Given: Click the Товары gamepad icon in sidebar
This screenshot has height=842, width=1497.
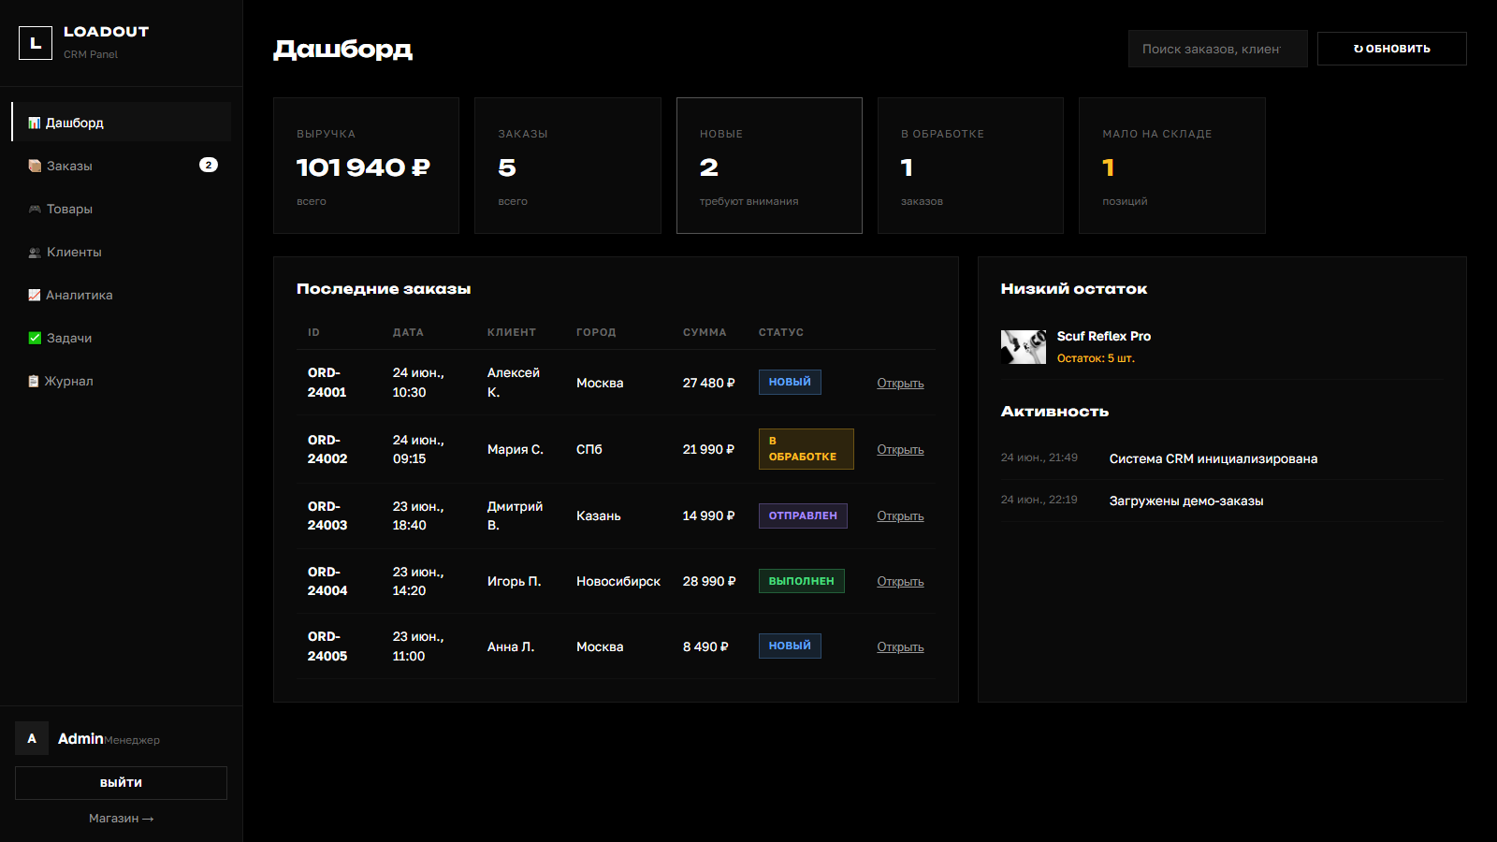Looking at the screenshot, I should tap(35, 209).
